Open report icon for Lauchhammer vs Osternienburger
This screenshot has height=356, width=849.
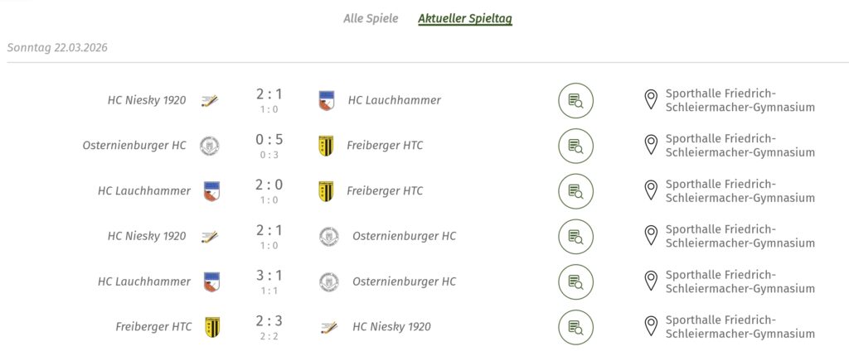[575, 281]
